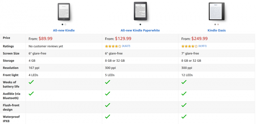
Task: Open the Oasis 4,931 reviews link
Action: 203,46
